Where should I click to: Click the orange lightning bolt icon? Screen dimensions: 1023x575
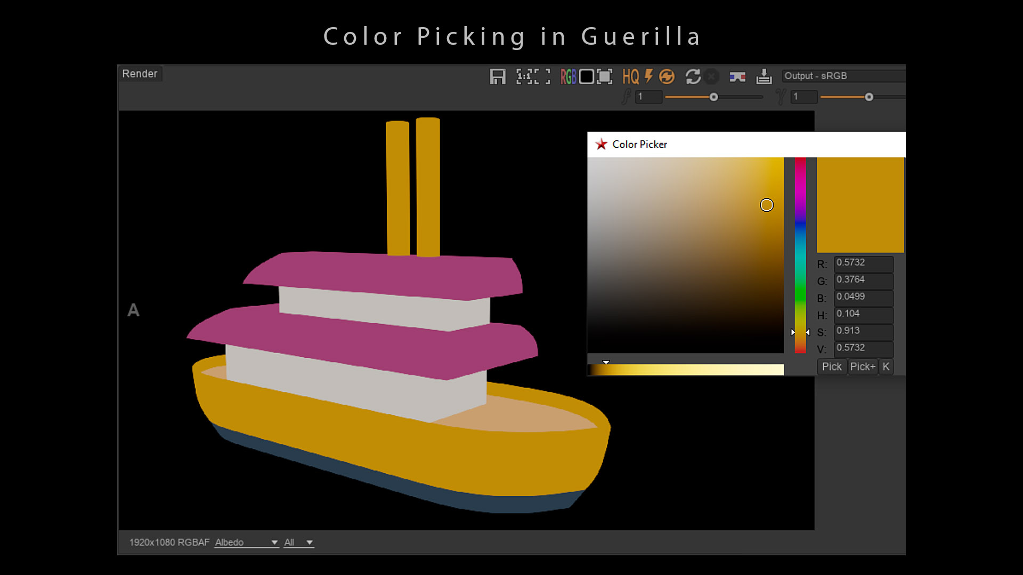(x=648, y=76)
